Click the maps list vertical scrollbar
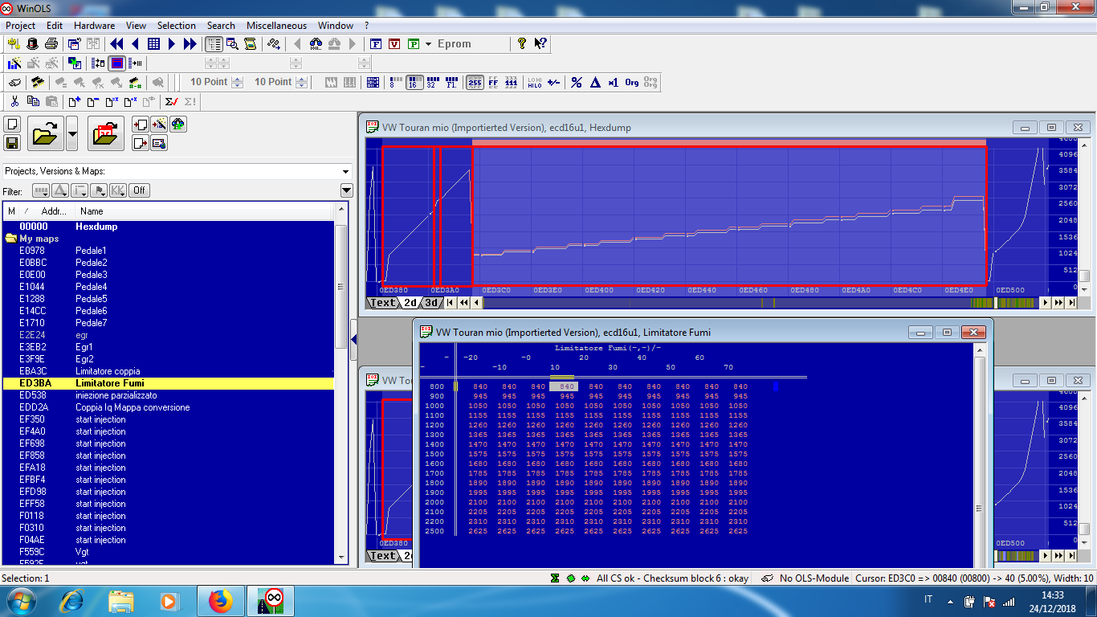This screenshot has height=617, width=1097. pos(341,386)
